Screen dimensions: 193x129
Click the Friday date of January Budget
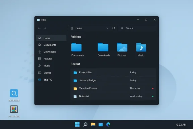pyautogui.click(x=133, y=80)
